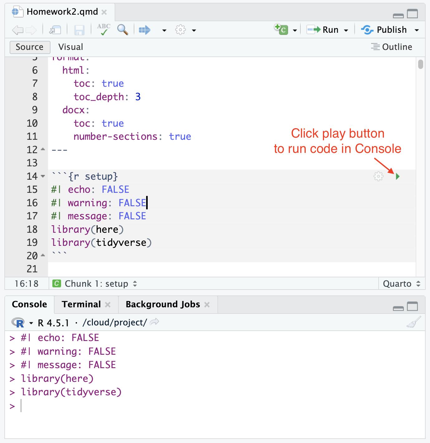Click html: format line
The height and width of the screenshot is (443, 430).
76,71
